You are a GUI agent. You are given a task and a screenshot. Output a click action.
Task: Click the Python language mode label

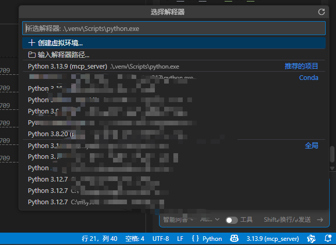pos(212,239)
